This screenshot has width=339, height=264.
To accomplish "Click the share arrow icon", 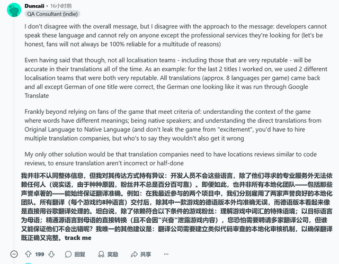I will coord(134,254).
